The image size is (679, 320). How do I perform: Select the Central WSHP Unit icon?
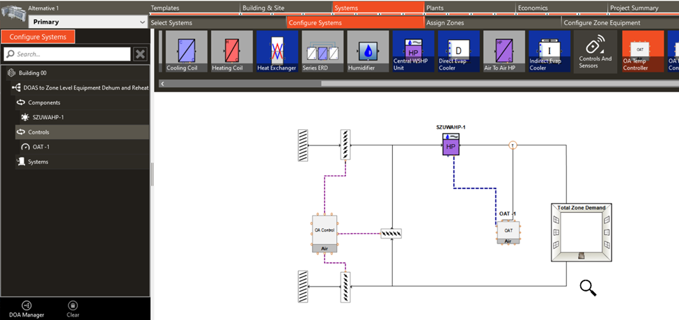[x=413, y=51]
